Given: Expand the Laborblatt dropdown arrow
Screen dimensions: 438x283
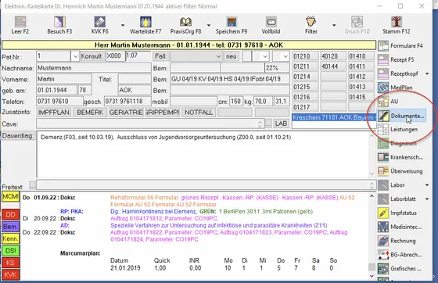Looking at the screenshot, I should 427,199.
